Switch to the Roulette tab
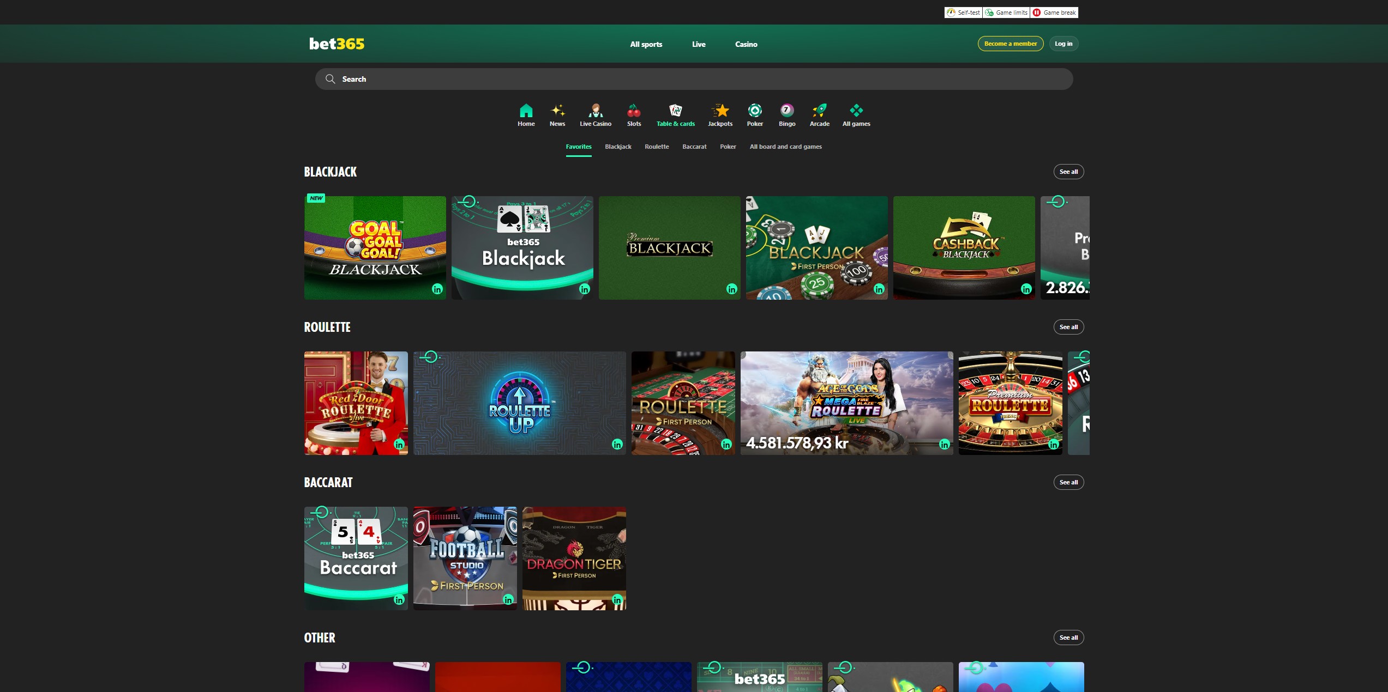Viewport: 1388px width, 692px height. (657, 147)
